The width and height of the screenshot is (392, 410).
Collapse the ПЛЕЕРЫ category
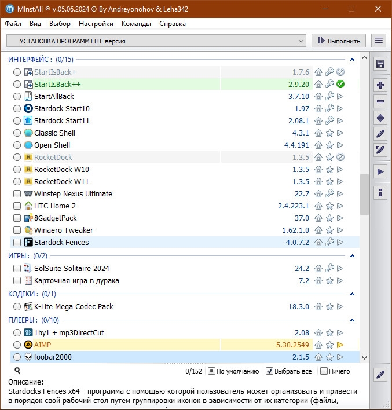coord(352,320)
